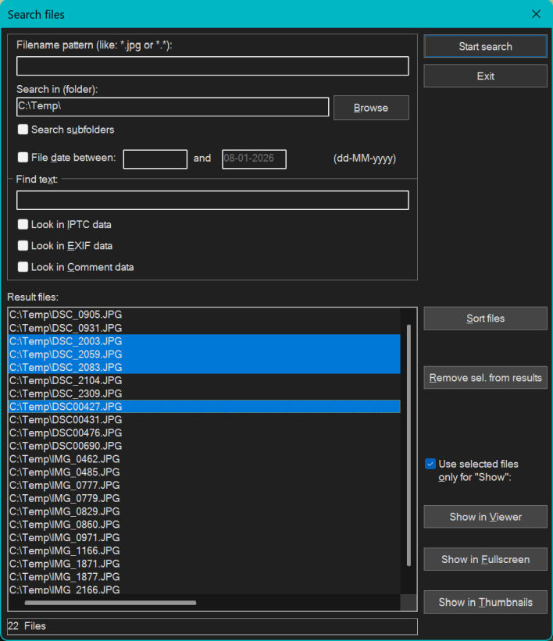Remove selected files from results
This screenshot has height=641, width=553.
tap(485, 378)
